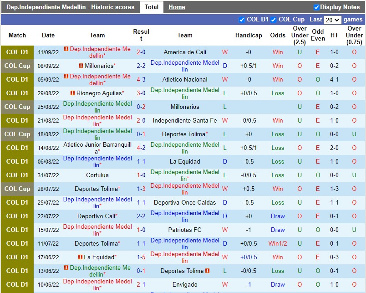The height and width of the screenshot is (293, 366).
Task: Open the Envigado team link
Action: click(184, 284)
